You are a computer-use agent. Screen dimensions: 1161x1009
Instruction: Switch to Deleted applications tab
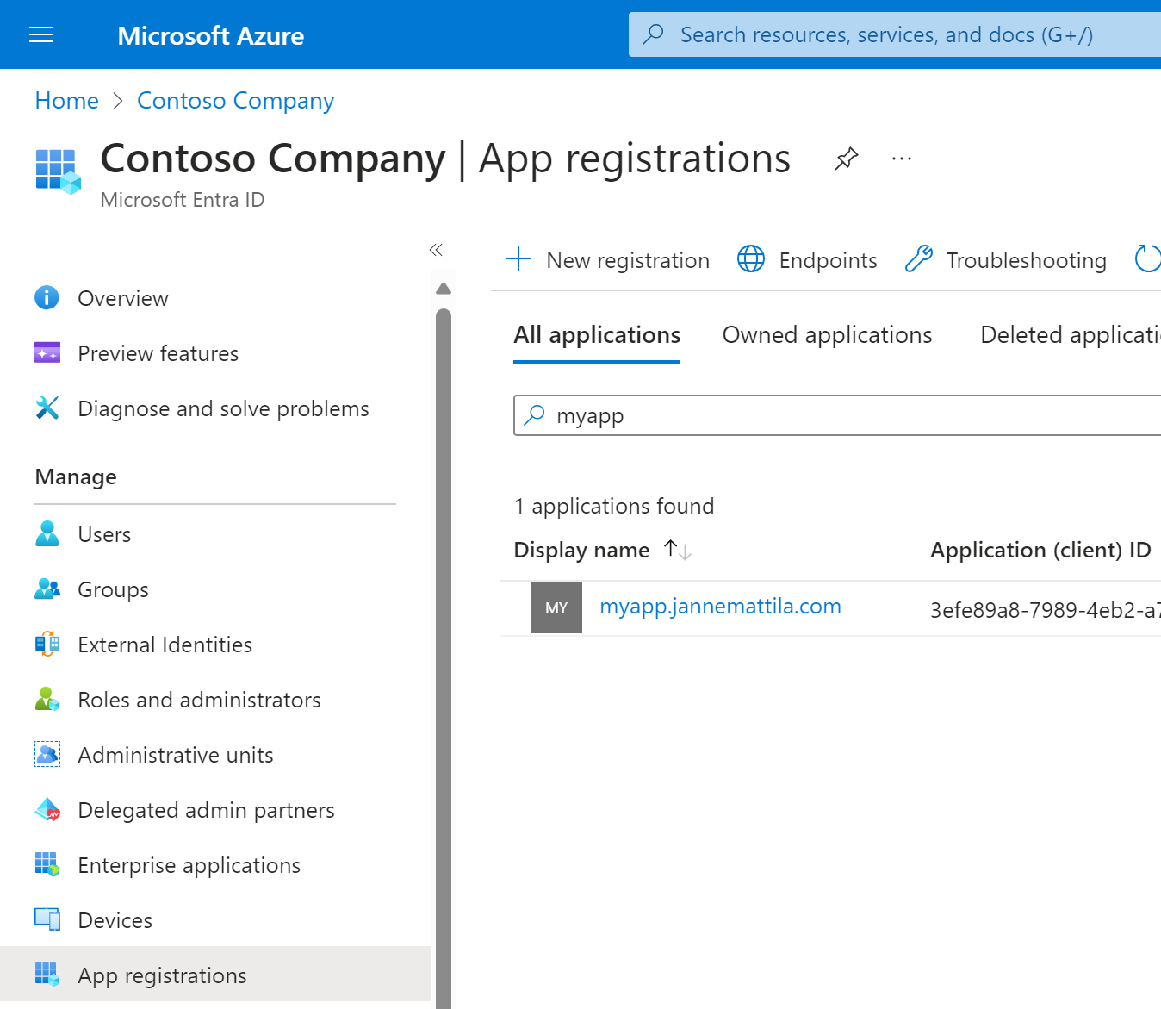1071,334
